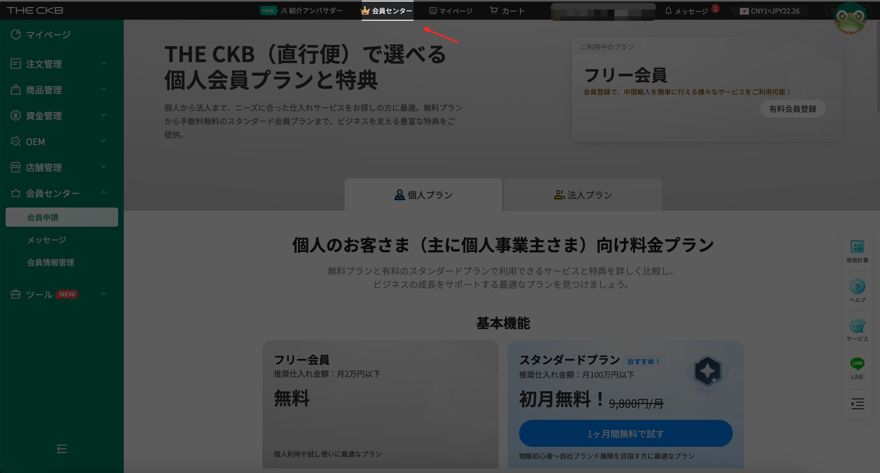The image size is (880, 473).
Task: Open the ヘルプ help icon
Action: (857, 291)
